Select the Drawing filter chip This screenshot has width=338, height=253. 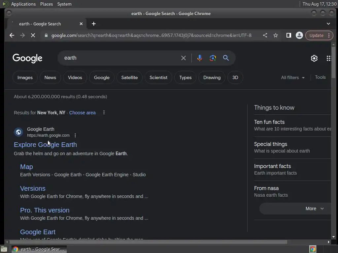pos(212,77)
